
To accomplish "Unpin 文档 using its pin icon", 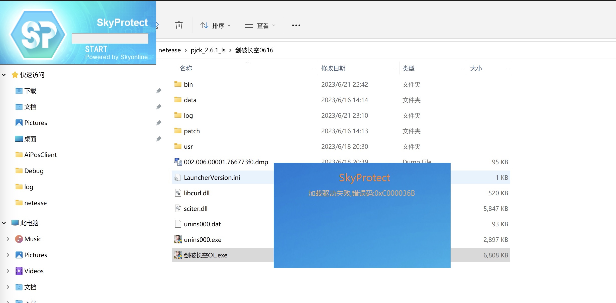I will pos(158,107).
